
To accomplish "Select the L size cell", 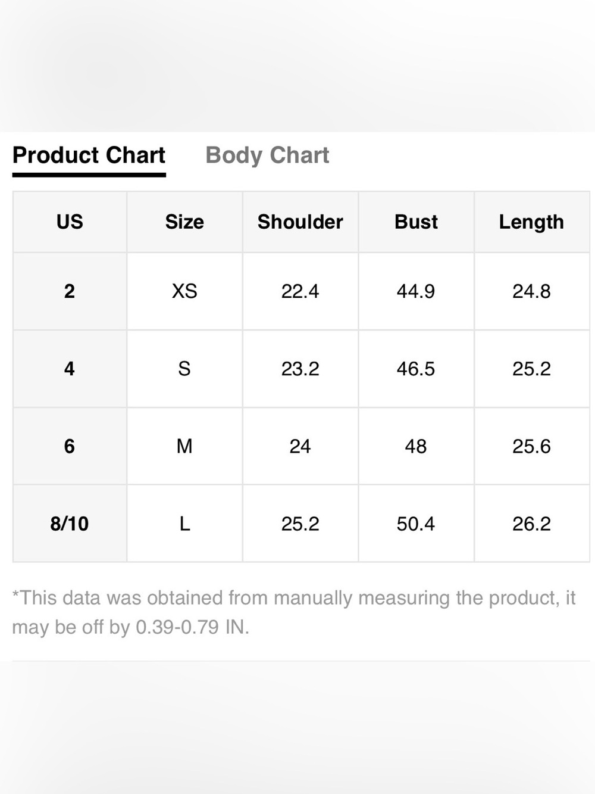I will (x=184, y=524).
